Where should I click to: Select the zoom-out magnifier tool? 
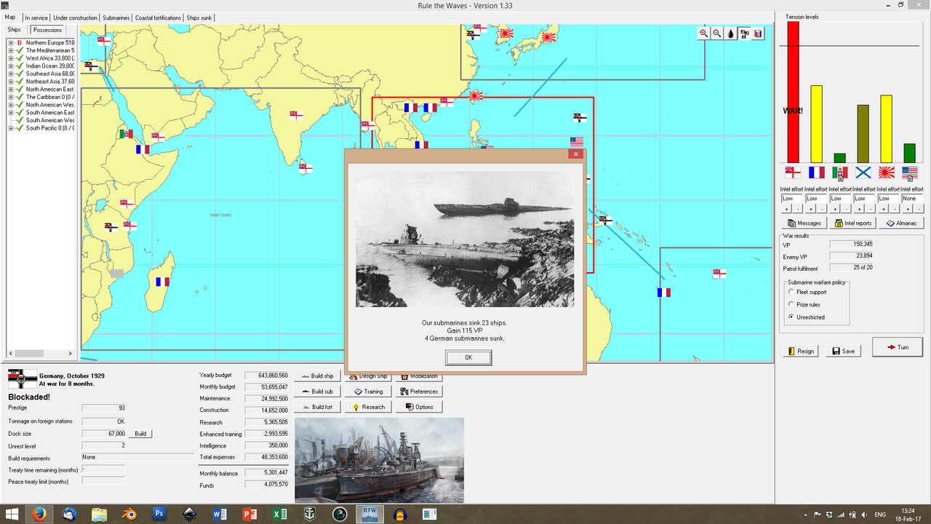click(x=716, y=33)
